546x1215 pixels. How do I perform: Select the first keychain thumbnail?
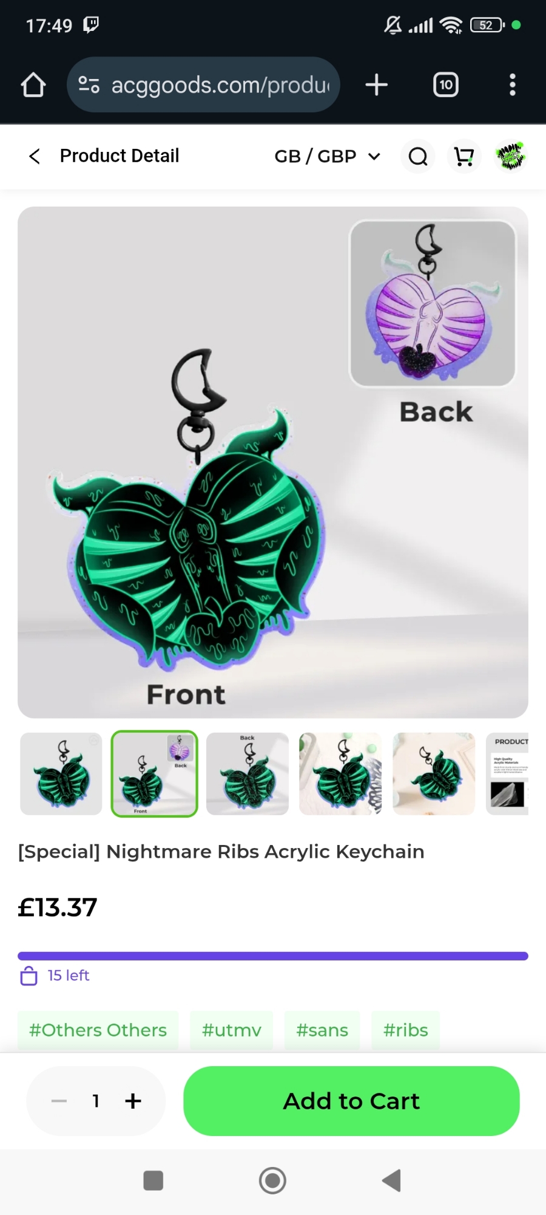pyautogui.click(x=61, y=774)
